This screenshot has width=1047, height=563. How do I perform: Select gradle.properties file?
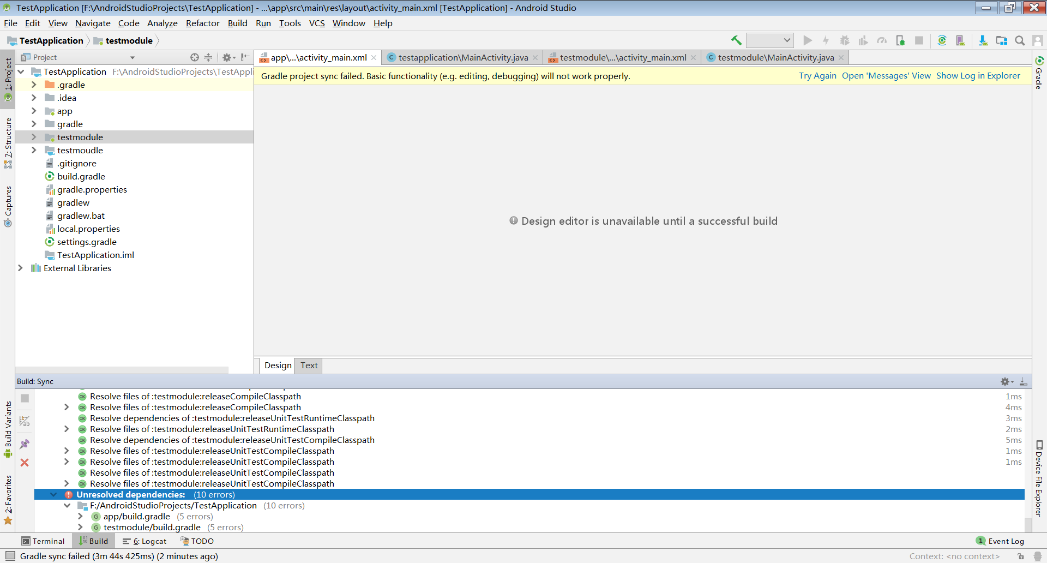click(92, 189)
